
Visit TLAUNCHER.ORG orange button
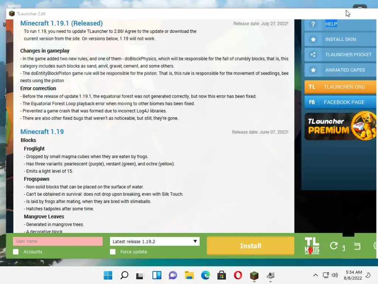[340, 87]
